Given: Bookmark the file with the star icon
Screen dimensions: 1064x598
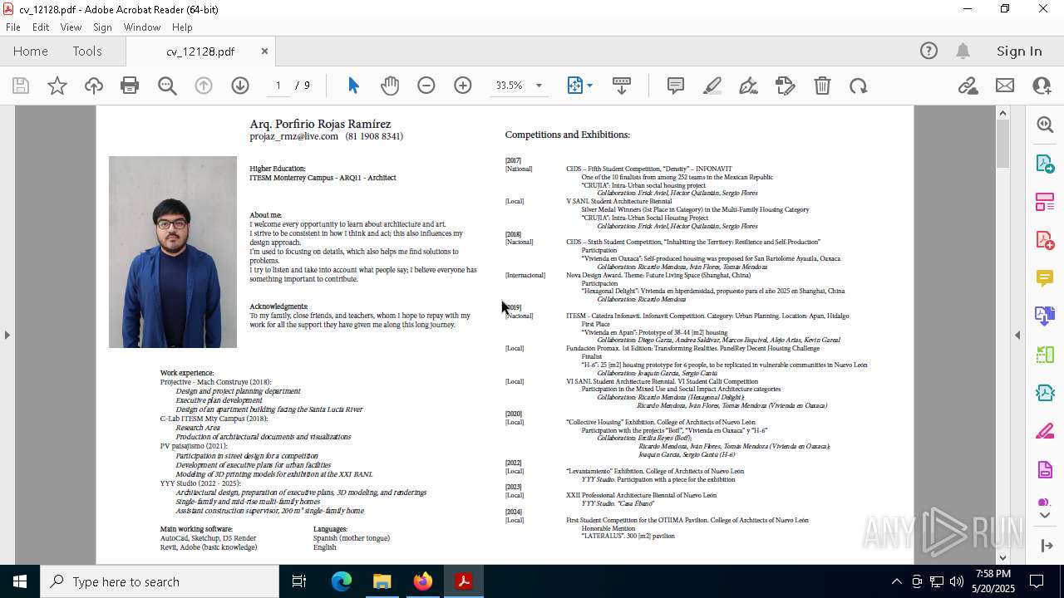Looking at the screenshot, I should coord(57,86).
